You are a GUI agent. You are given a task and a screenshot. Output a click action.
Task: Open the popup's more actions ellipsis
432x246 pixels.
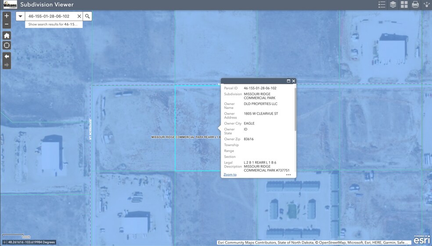pos(288,174)
